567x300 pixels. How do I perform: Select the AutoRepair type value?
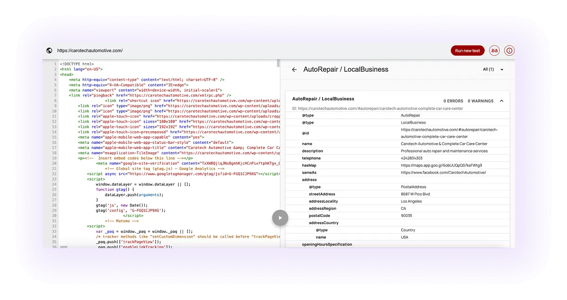[410, 115]
